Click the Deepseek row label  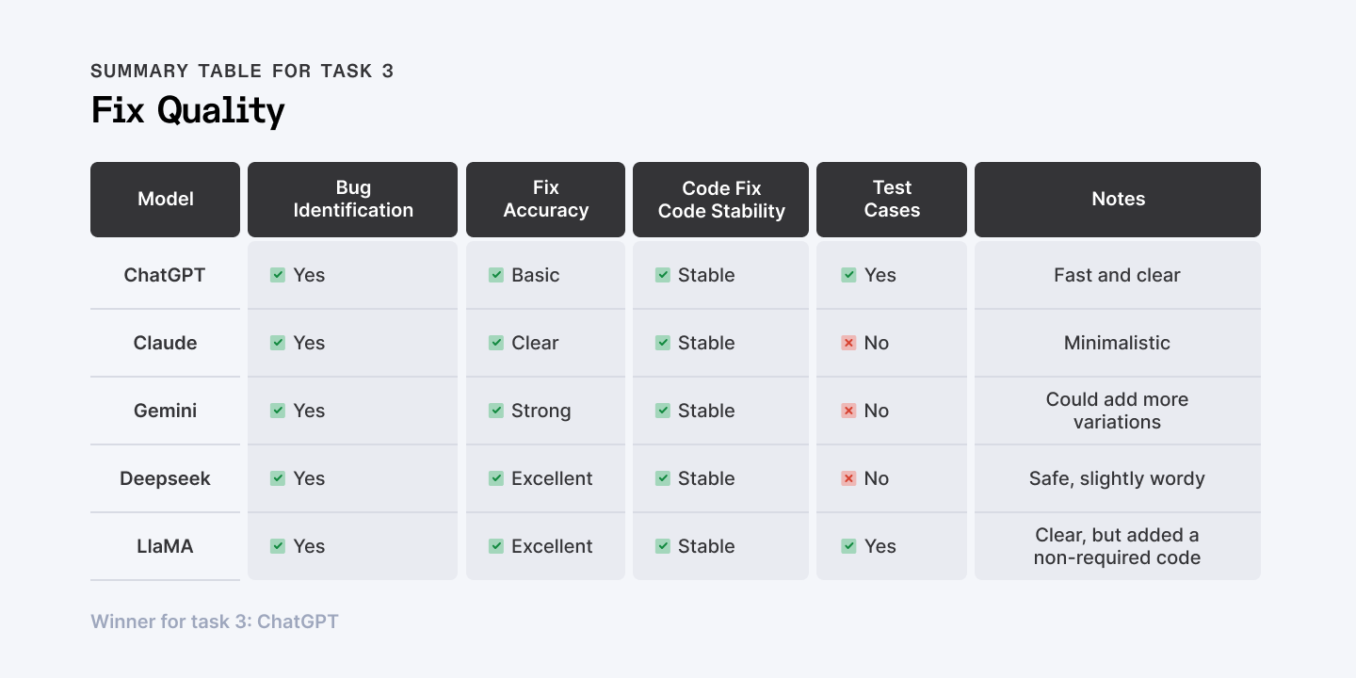pos(165,478)
